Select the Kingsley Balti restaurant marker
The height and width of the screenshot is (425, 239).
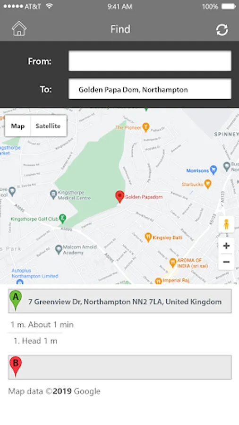148,237
